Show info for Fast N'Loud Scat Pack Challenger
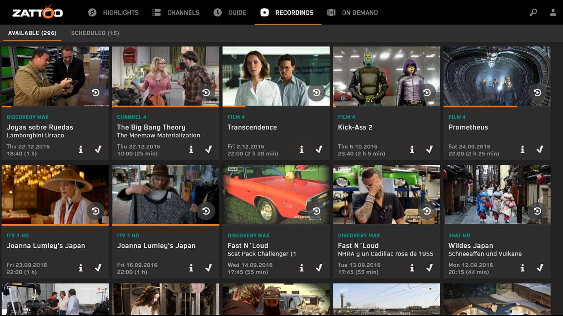The width and height of the screenshot is (563, 316). coord(301,268)
